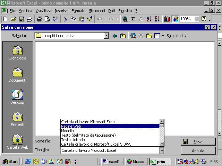Click the Salva button
The height and width of the screenshot is (166, 222).
[198, 142]
